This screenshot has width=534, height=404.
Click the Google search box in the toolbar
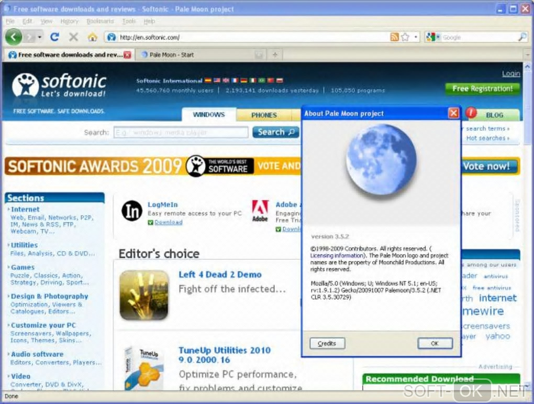(480, 37)
